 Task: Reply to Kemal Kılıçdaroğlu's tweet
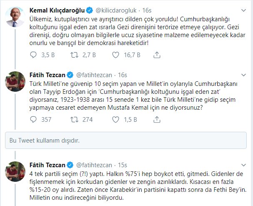tap(35, 54)
